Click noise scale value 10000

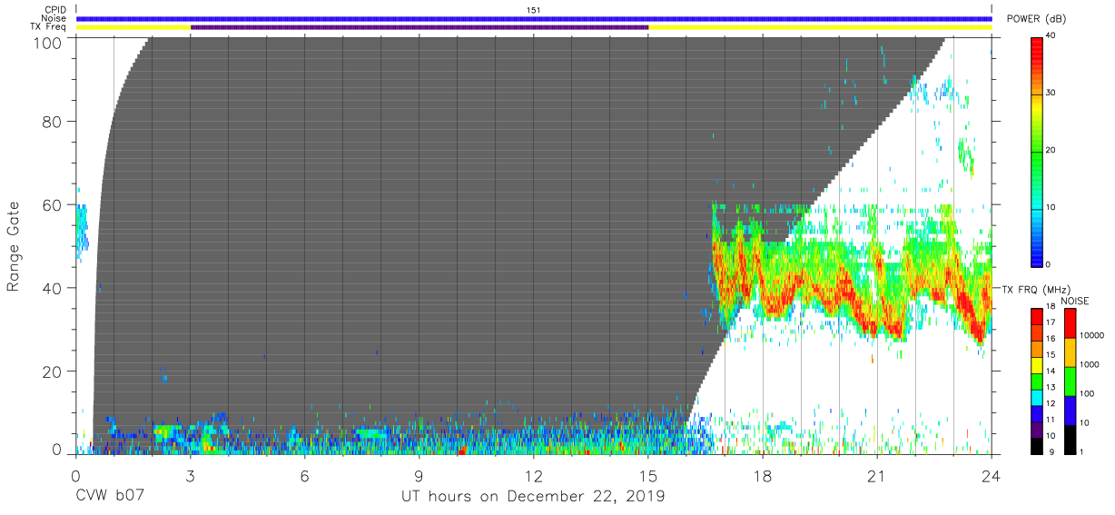[x=1092, y=335]
